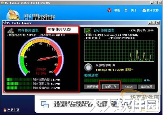The height and width of the screenshot is (115, 163).
Task: Click the red question mark help icon
Action: (x=109, y=10)
